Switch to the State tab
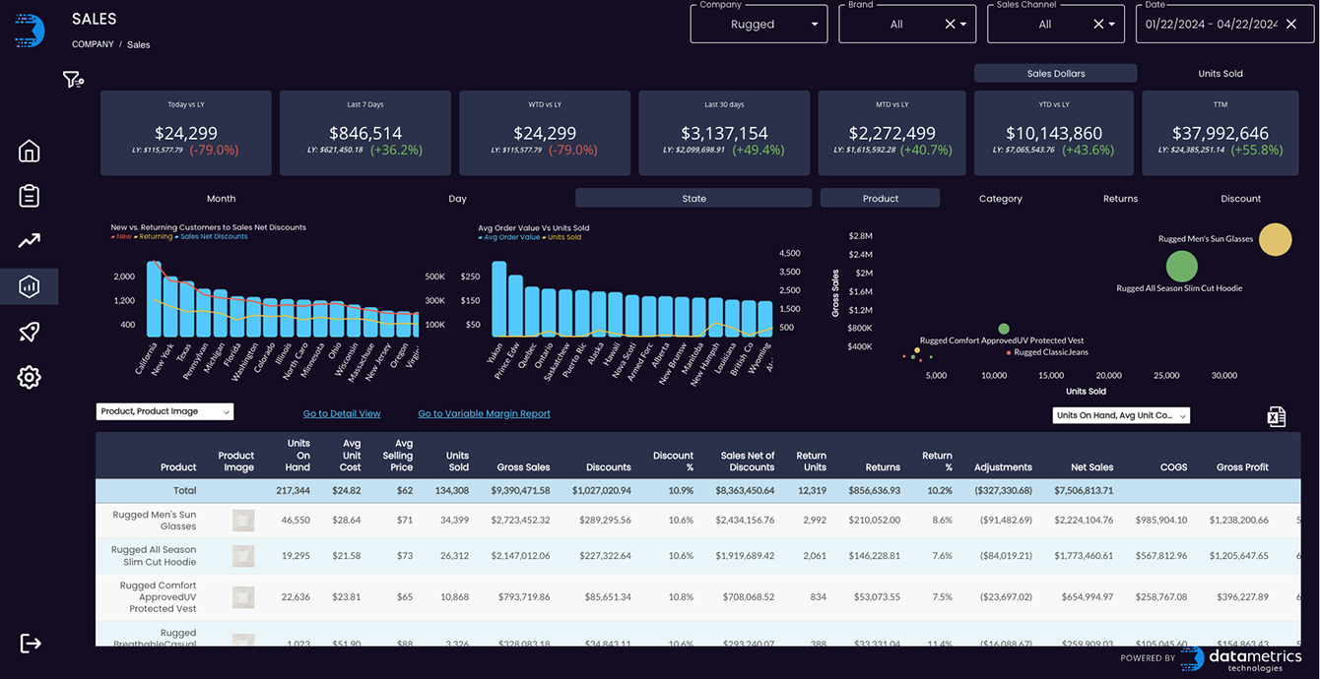Viewport: 1320px width, 679px height. point(694,199)
